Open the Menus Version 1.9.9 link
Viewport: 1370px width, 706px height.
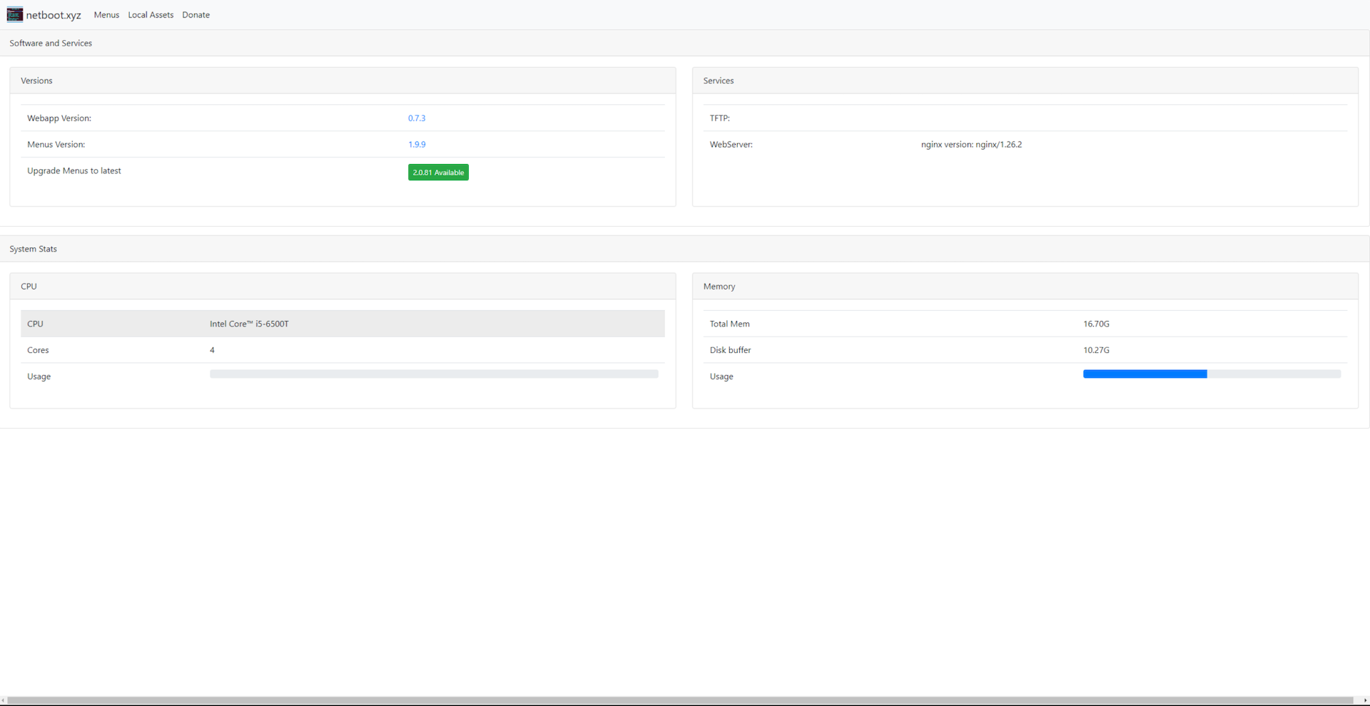(417, 145)
